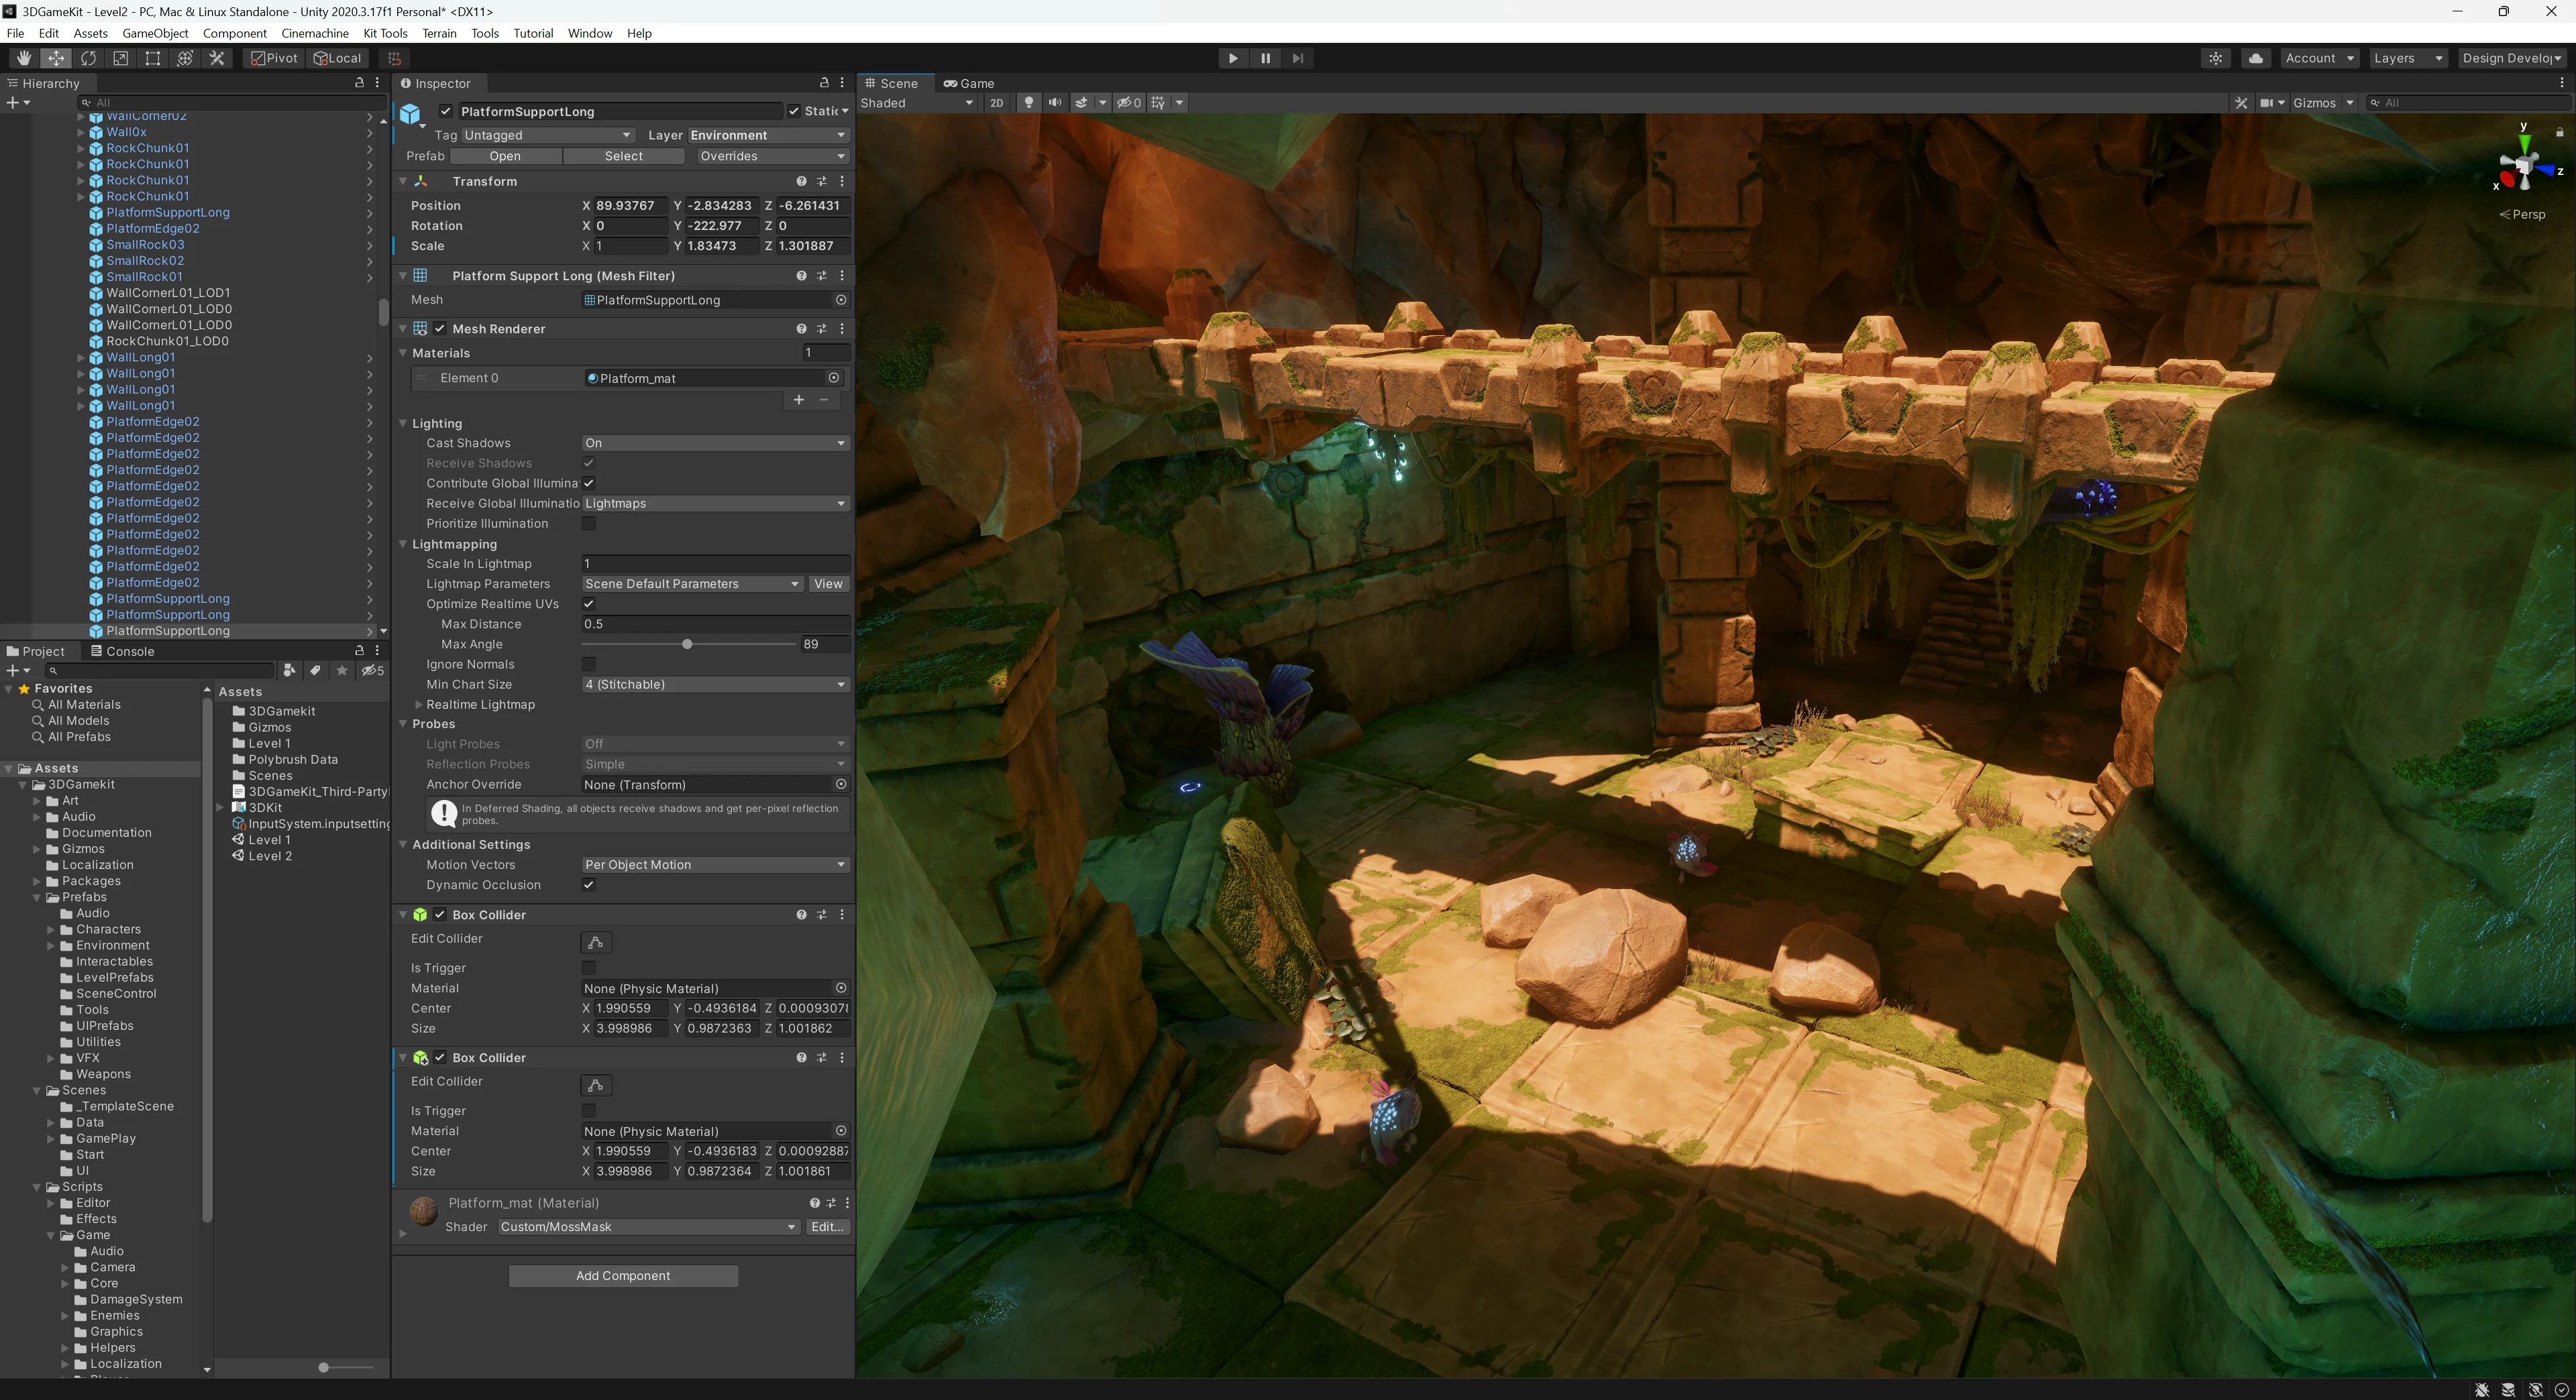This screenshot has height=1400, width=2576.
Task: Select the Rect tool
Action: (x=153, y=58)
